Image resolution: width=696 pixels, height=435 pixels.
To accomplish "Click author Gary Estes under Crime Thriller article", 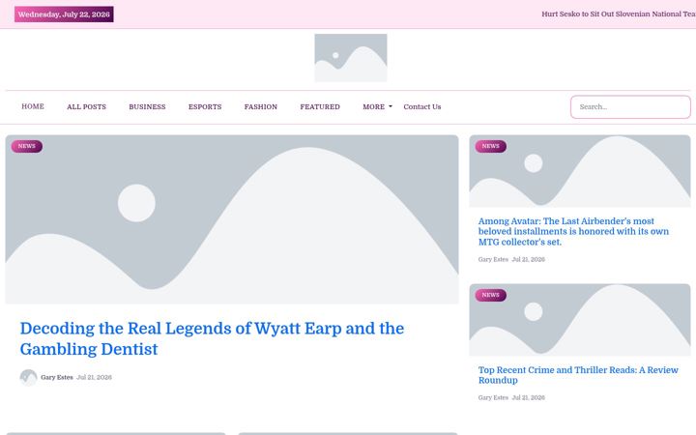I will pyautogui.click(x=493, y=397).
